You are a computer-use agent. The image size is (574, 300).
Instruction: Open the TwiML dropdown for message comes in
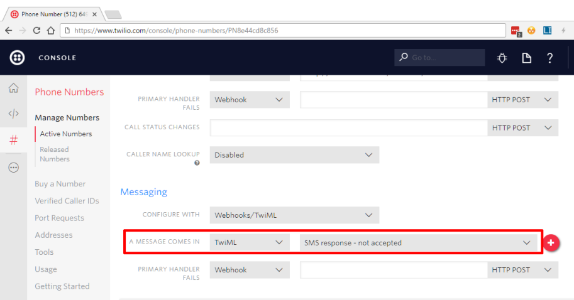coord(249,242)
